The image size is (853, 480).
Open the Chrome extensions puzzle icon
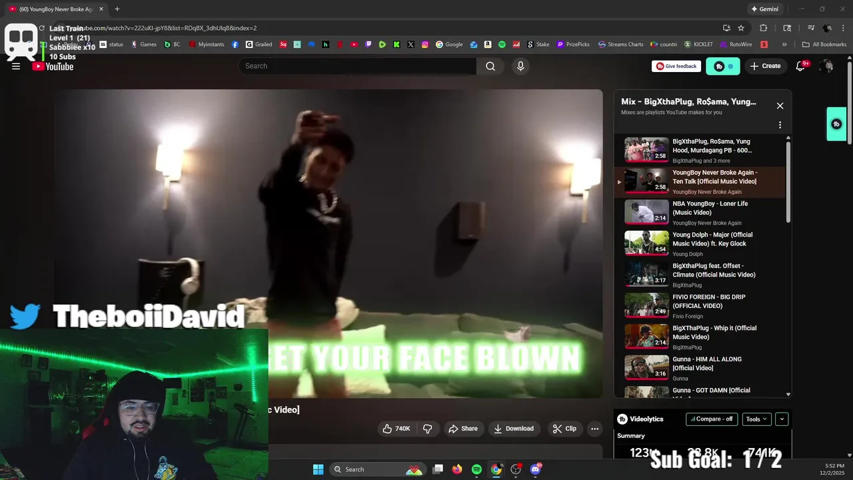coord(764,28)
